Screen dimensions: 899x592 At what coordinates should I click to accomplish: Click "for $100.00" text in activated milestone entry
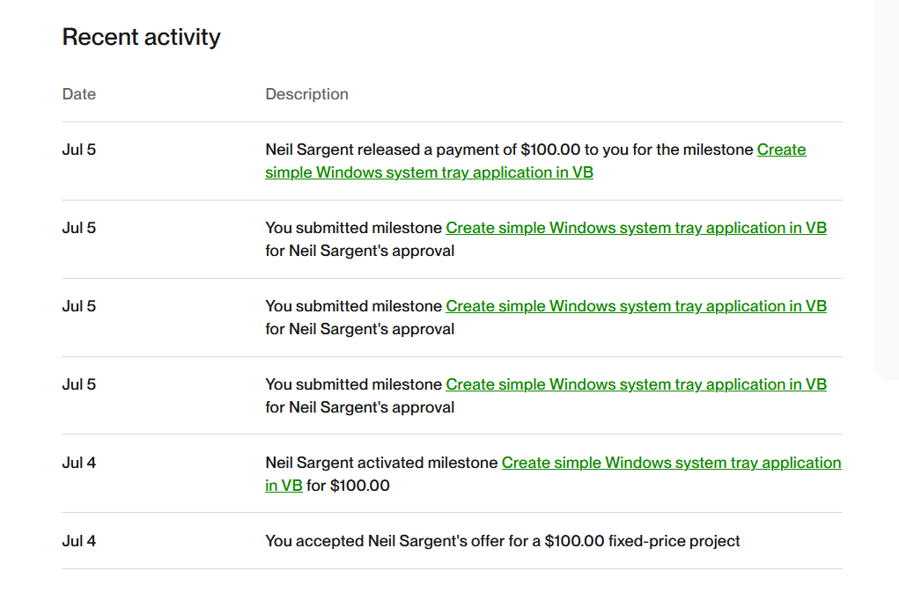(x=348, y=486)
